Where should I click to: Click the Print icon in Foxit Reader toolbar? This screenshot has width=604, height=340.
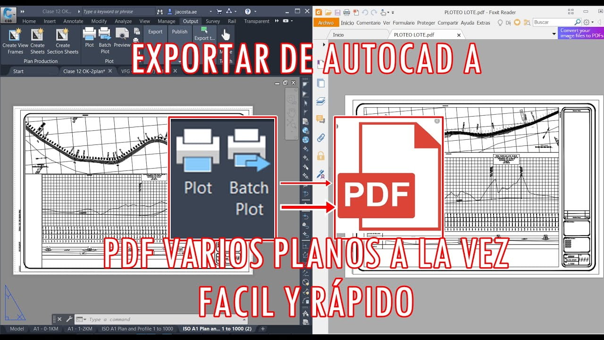pyautogui.click(x=347, y=12)
